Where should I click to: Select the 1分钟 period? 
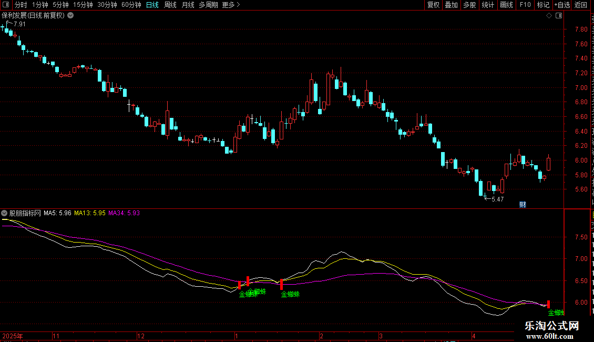[40, 5]
